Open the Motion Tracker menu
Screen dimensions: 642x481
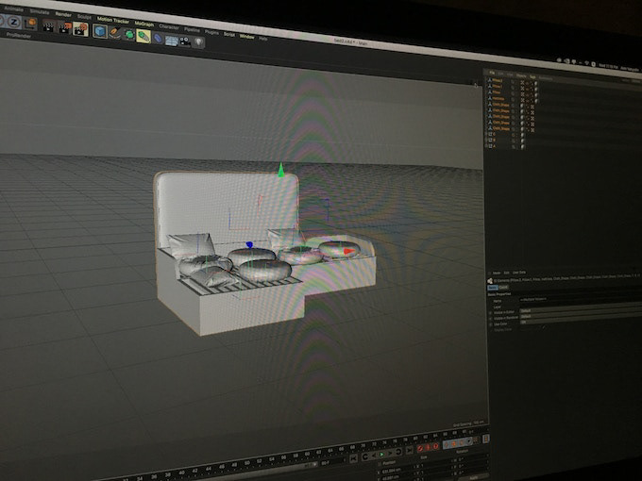pyautogui.click(x=113, y=20)
